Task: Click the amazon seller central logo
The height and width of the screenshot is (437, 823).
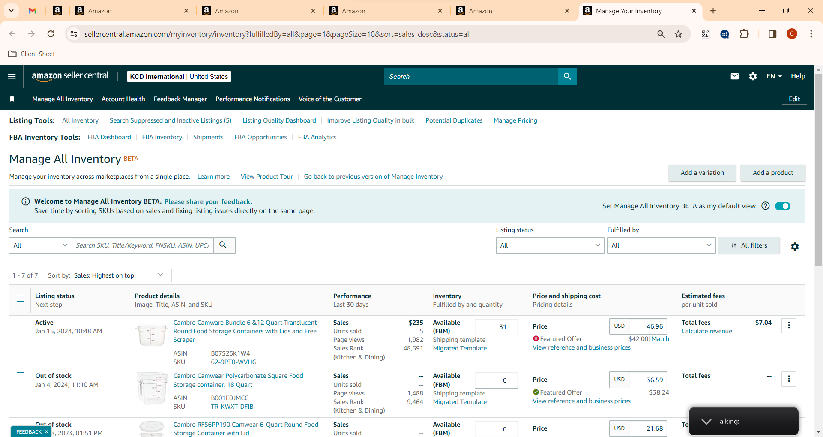Action: coord(70,76)
